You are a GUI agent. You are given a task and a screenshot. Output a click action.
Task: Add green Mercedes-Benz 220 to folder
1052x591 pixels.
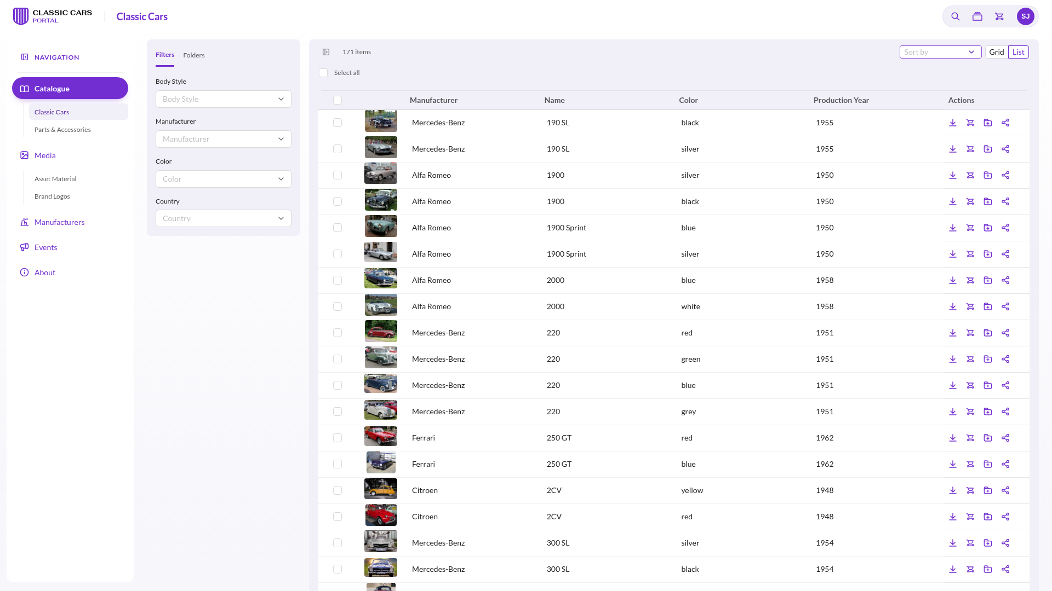click(988, 359)
